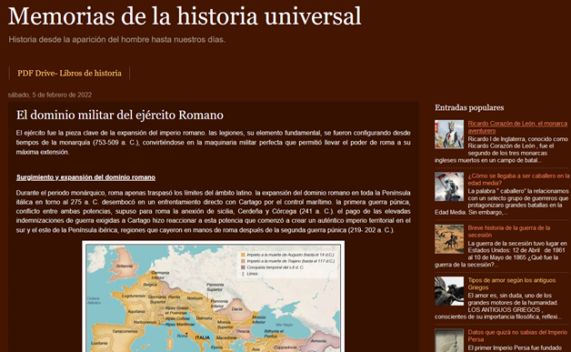Click the 'ITALIA' label on the map
This screenshot has height=352, width=571.
tap(203, 337)
